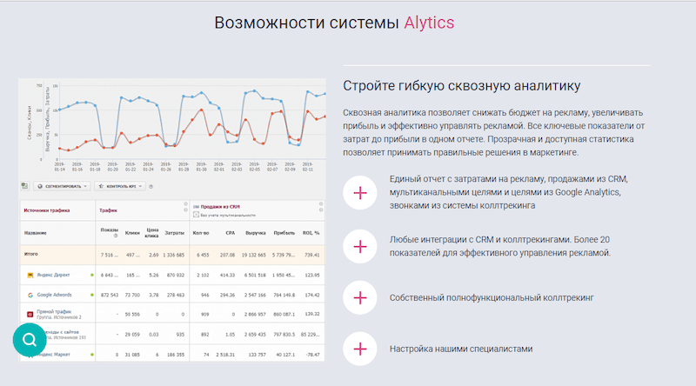
Task: Select the Источники трафика header tab
Action: point(47,210)
